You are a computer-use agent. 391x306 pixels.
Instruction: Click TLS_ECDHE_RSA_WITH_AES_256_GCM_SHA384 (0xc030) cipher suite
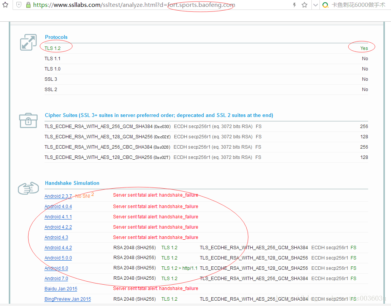[107, 127]
